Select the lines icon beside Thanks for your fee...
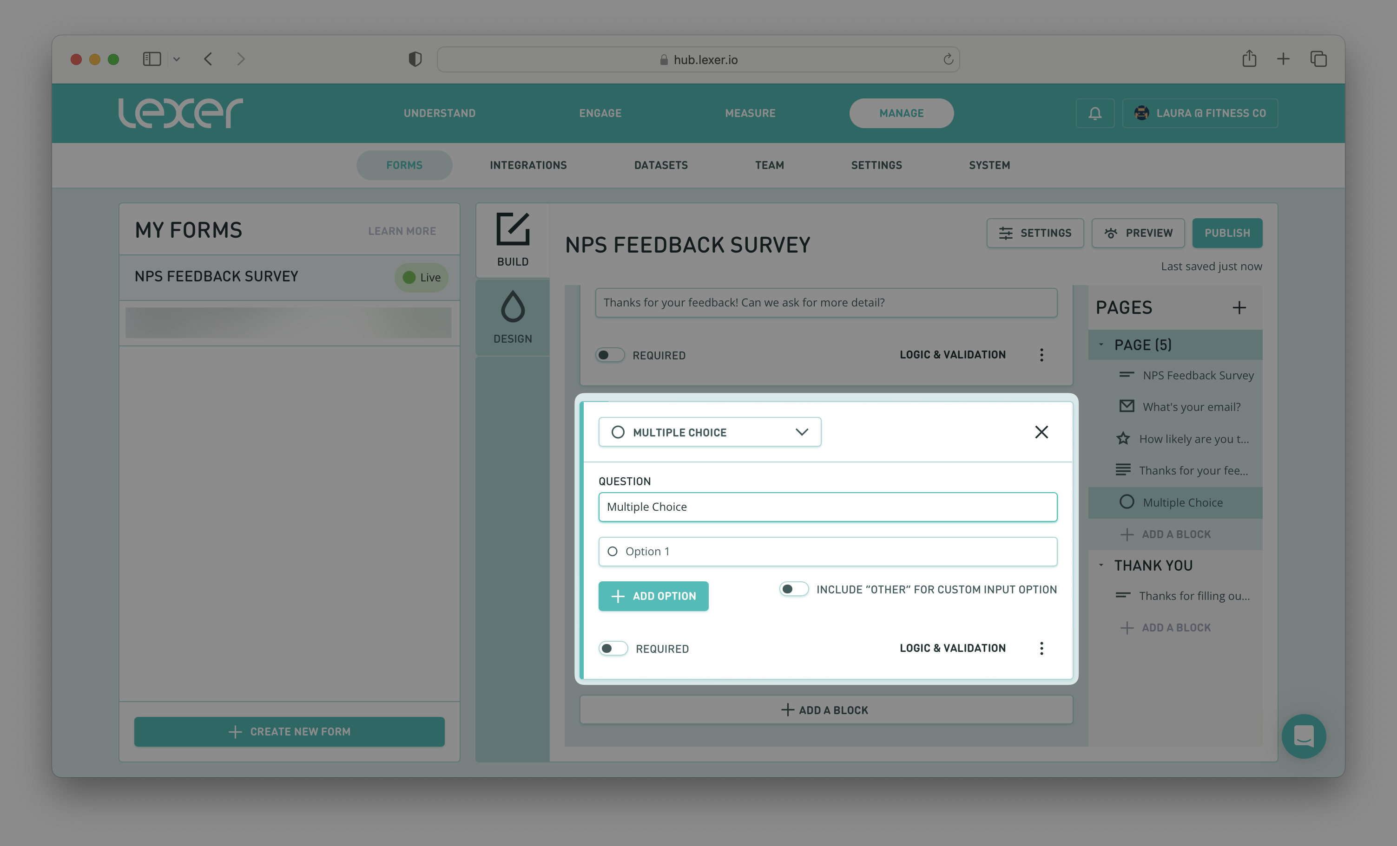 click(x=1123, y=470)
